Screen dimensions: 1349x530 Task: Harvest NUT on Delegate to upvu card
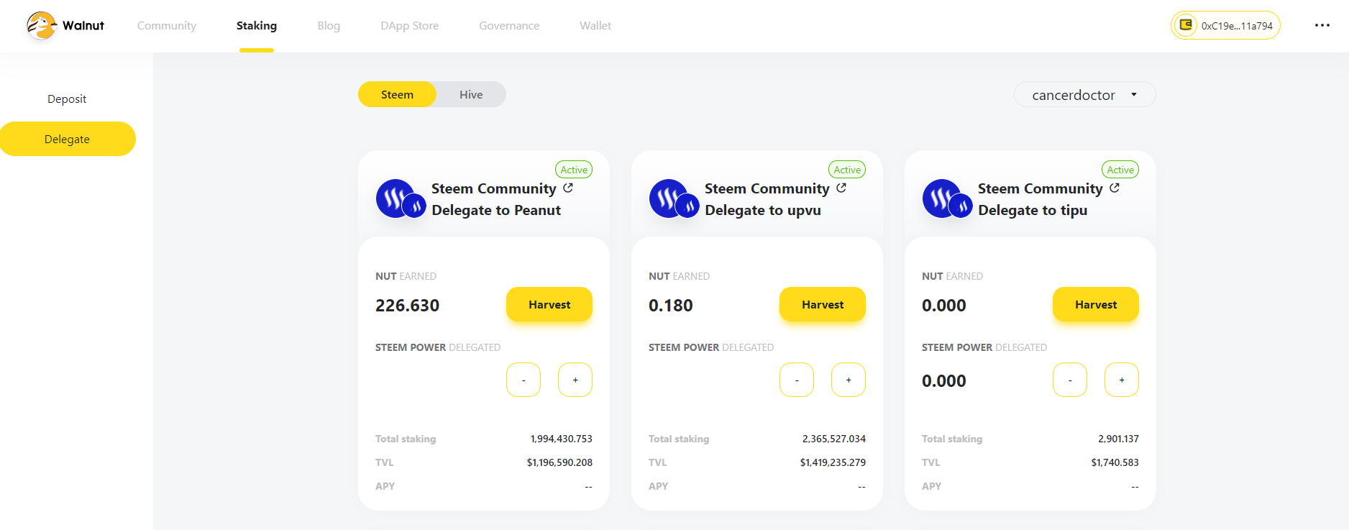(823, 304)
